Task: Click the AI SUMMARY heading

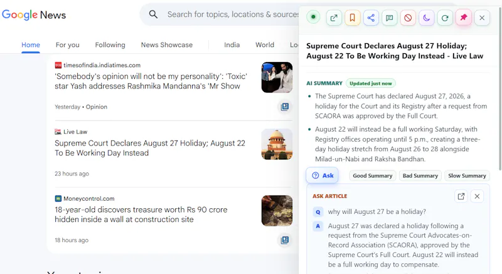Action: pos(324,83)
